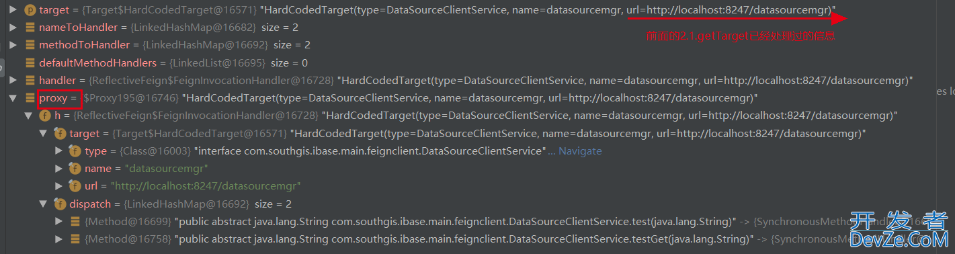The height and width of the screenshot is (254, 955).
Task: Expand the name field node
Action: (59, 168)
